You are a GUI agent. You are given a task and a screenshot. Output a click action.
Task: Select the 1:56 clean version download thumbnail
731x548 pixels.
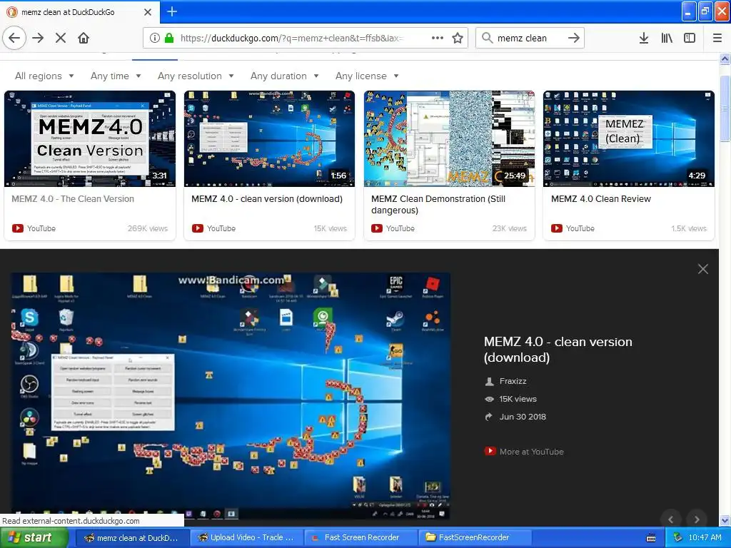click(269, 139)
